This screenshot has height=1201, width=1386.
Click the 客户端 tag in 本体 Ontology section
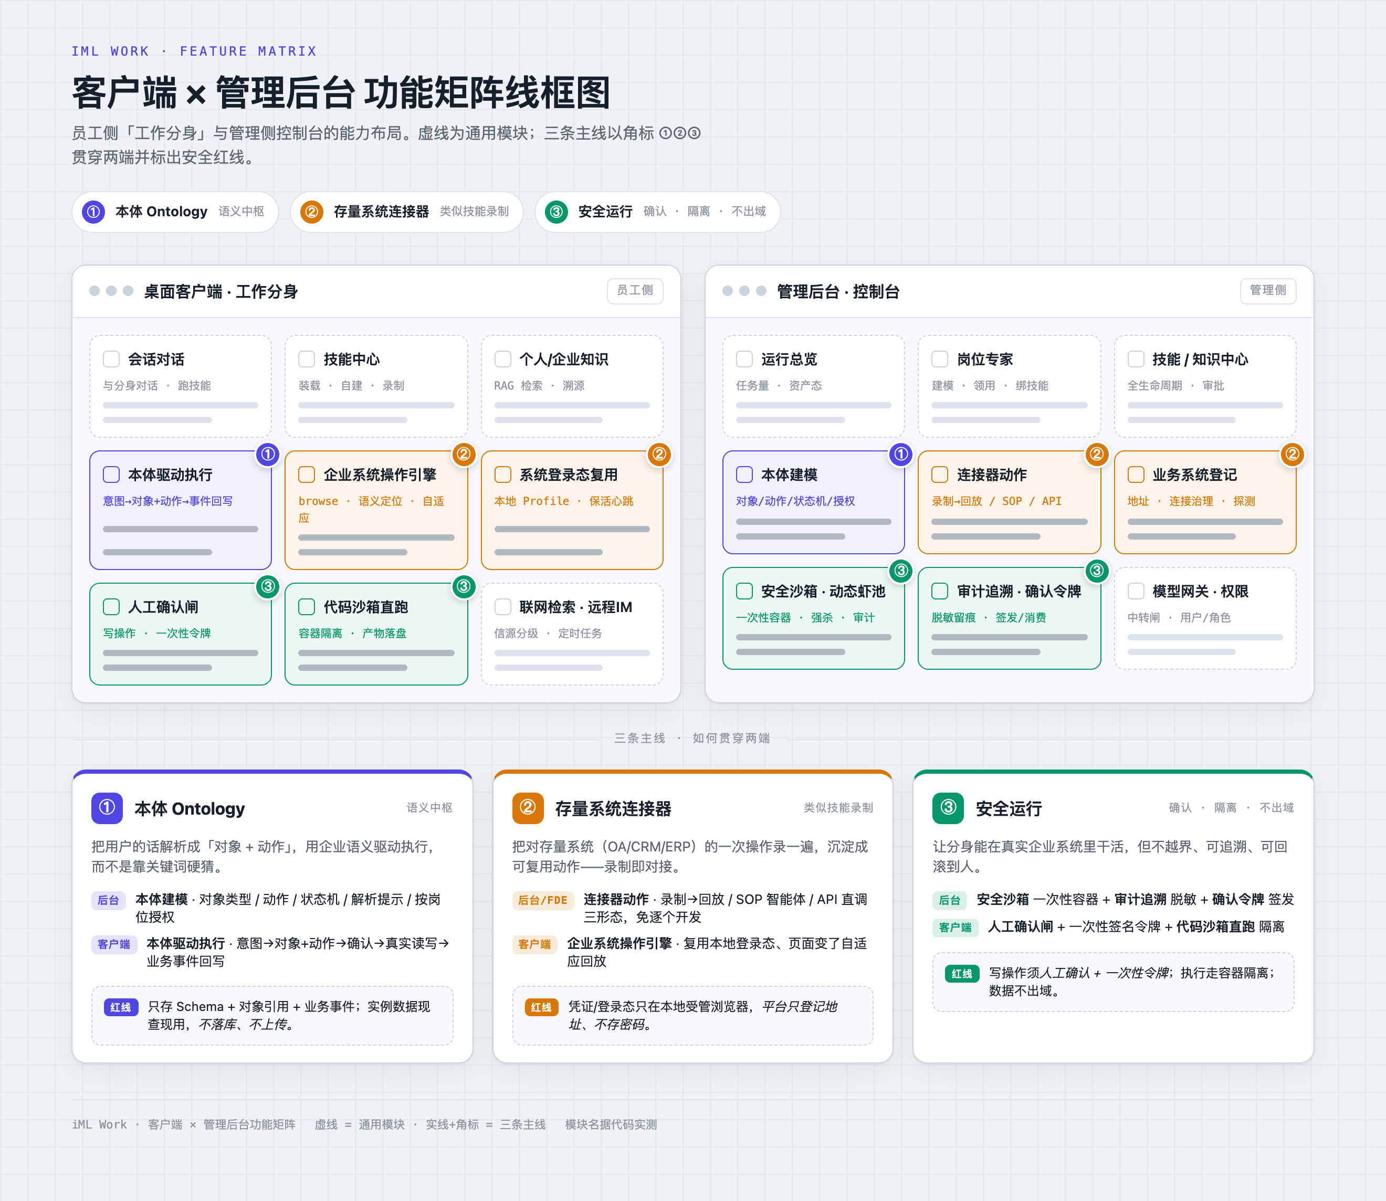pos(114,944)
